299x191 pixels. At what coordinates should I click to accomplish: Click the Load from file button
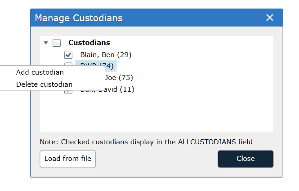coord(68,159)
